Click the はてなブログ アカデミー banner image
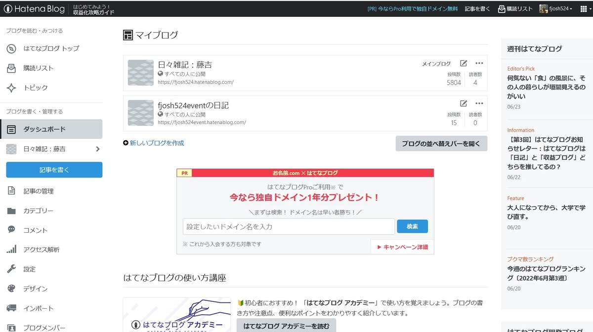This screenshot has width=593, height=332. 177,315
